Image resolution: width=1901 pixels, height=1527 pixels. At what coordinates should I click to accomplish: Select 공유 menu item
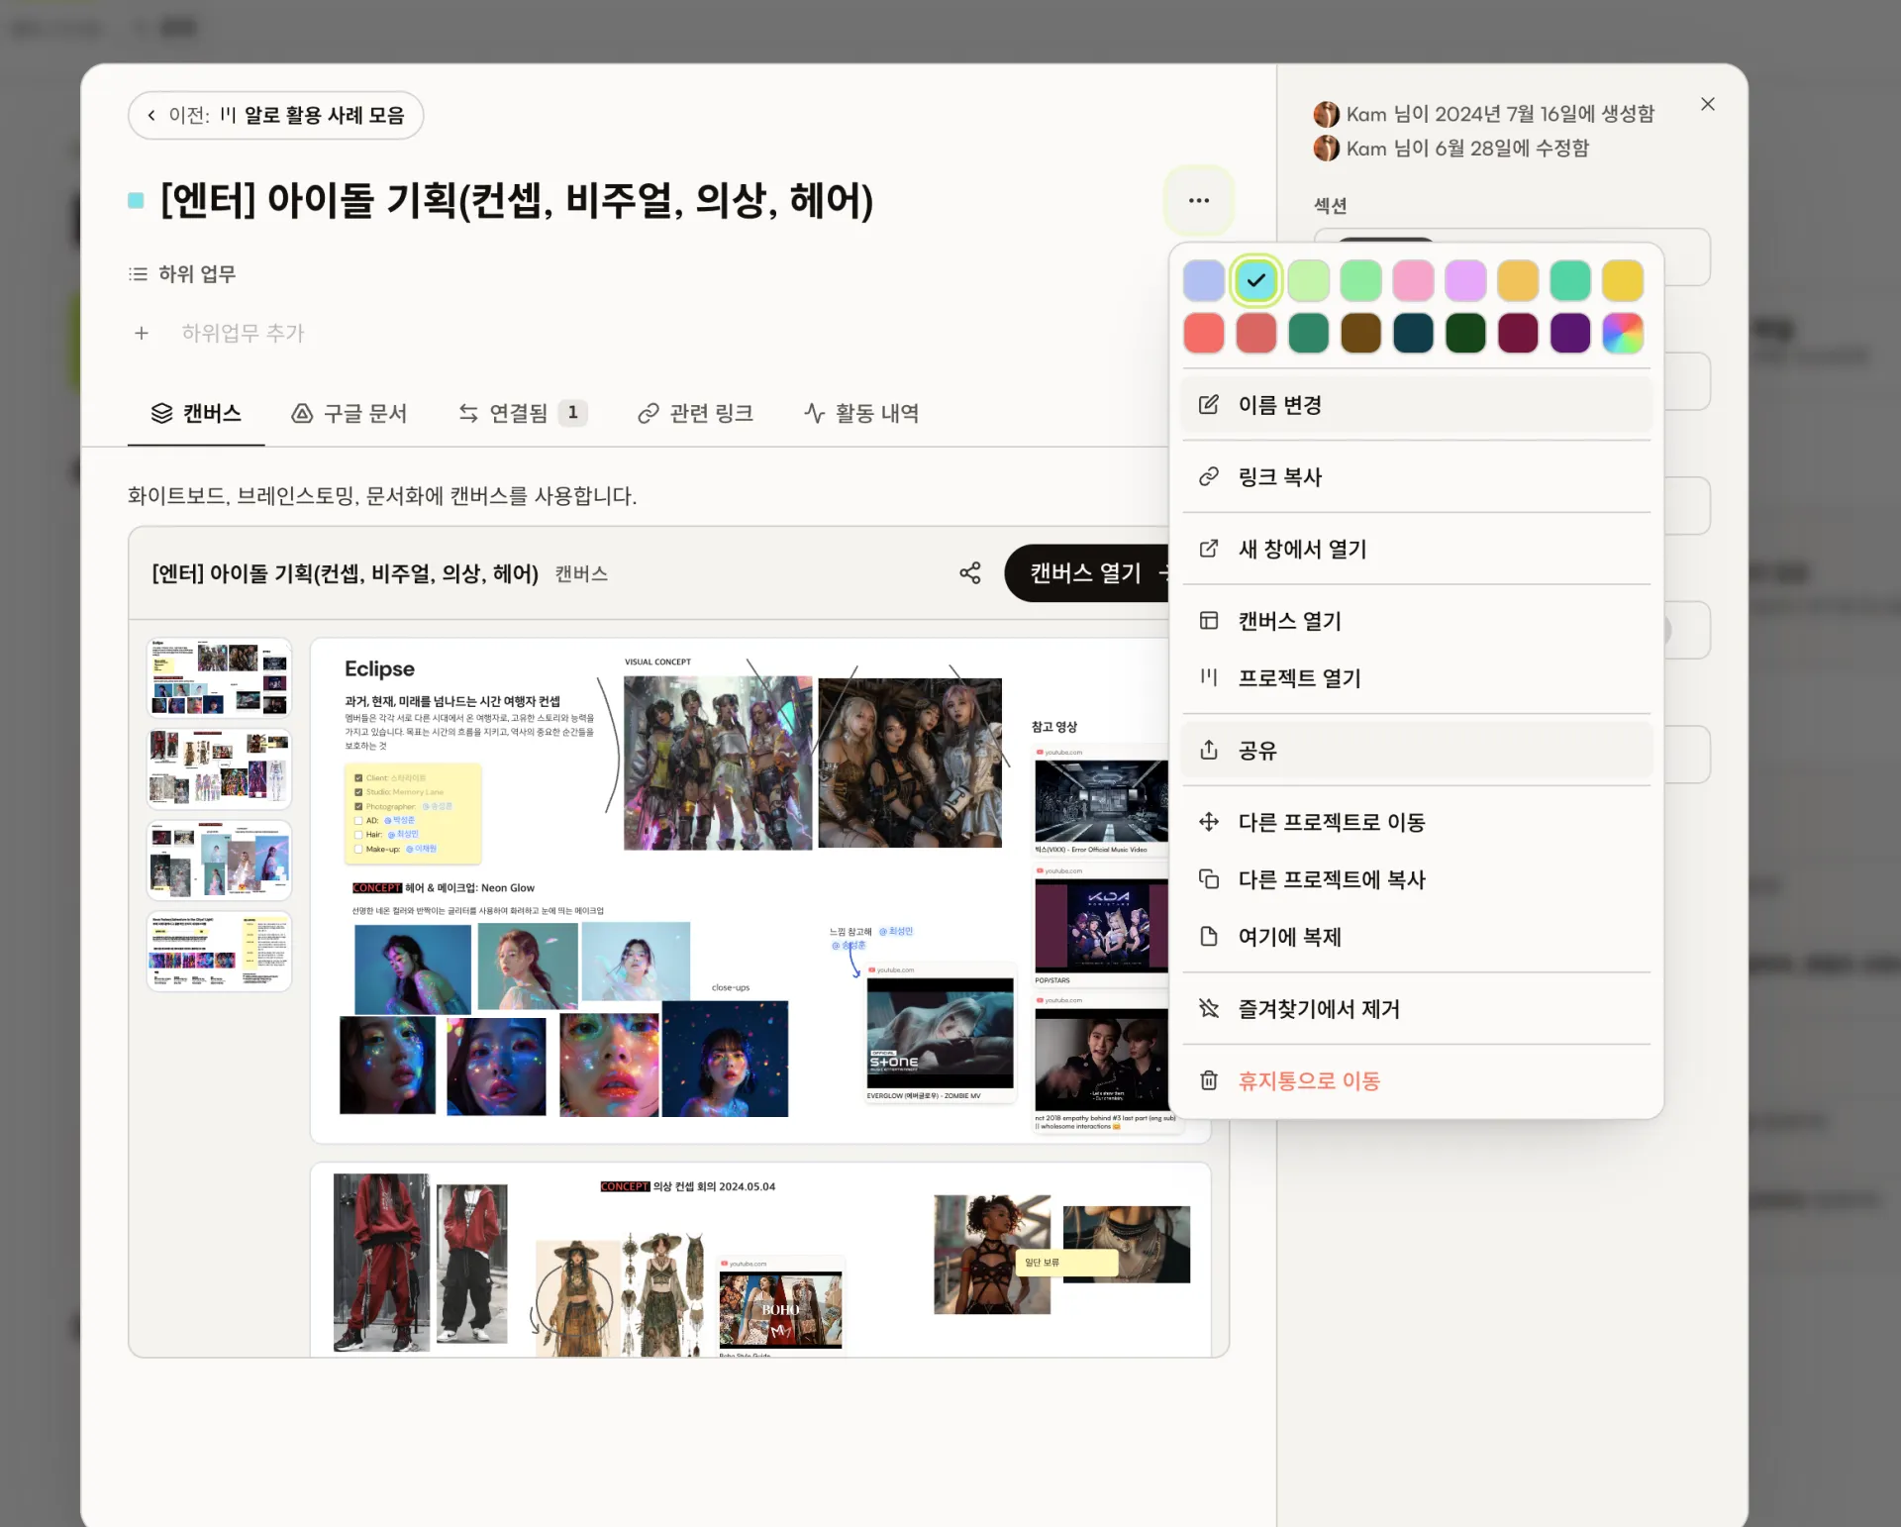[1416, 751]
